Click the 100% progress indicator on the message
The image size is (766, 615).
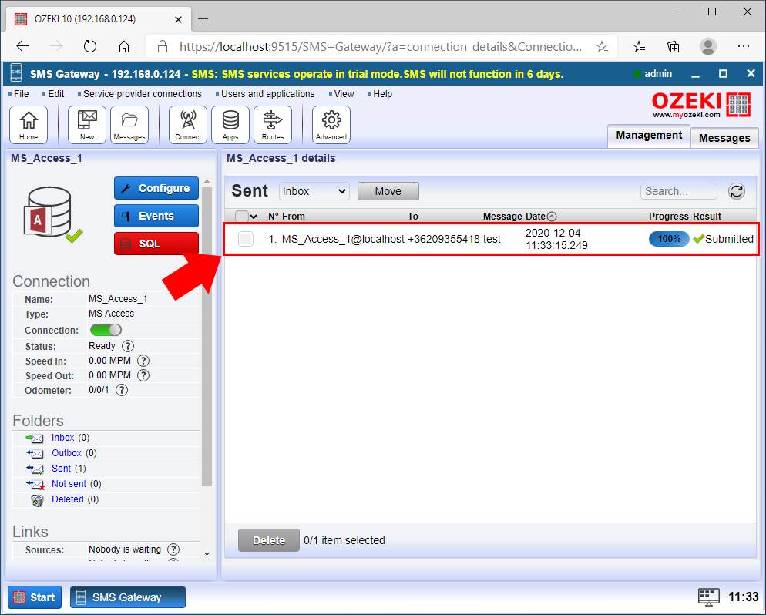pyautogui.click(x=668, y=239)
